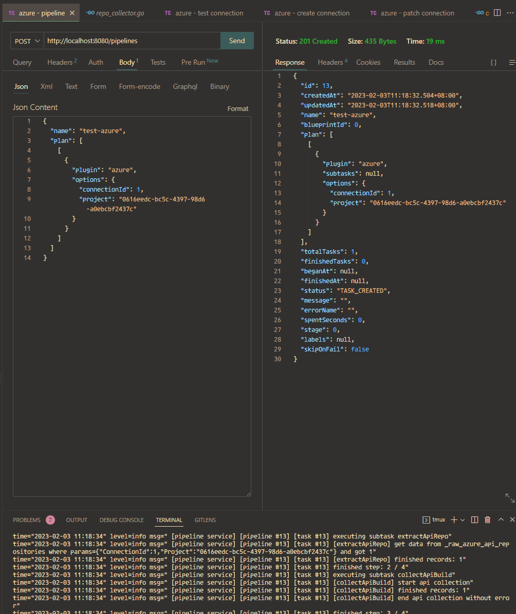Click the request URL input field
The width and height of the screenshot is (516, 614).
click(x=132, y=41)
